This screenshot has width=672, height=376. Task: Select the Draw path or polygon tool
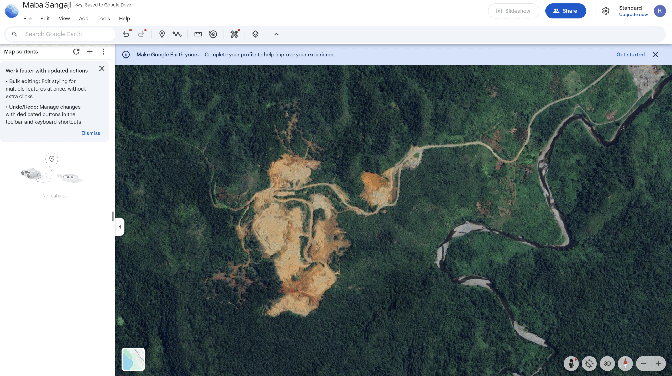177,34
